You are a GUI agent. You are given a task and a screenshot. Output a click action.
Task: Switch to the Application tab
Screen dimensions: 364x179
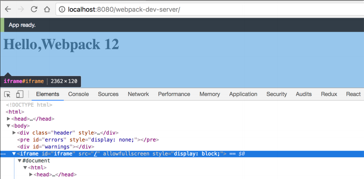pyautogui.click(x=243, y=94)
